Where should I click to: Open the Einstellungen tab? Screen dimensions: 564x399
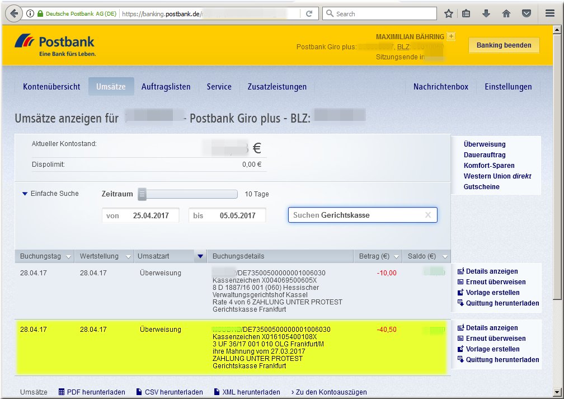pyautogui.click(x=508, y=87)
